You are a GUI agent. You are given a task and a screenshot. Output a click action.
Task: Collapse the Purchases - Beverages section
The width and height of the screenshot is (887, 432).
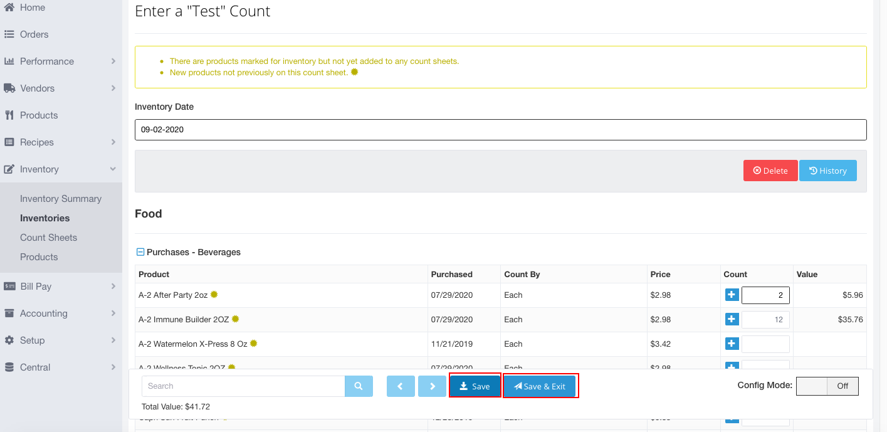coord(140,252)
